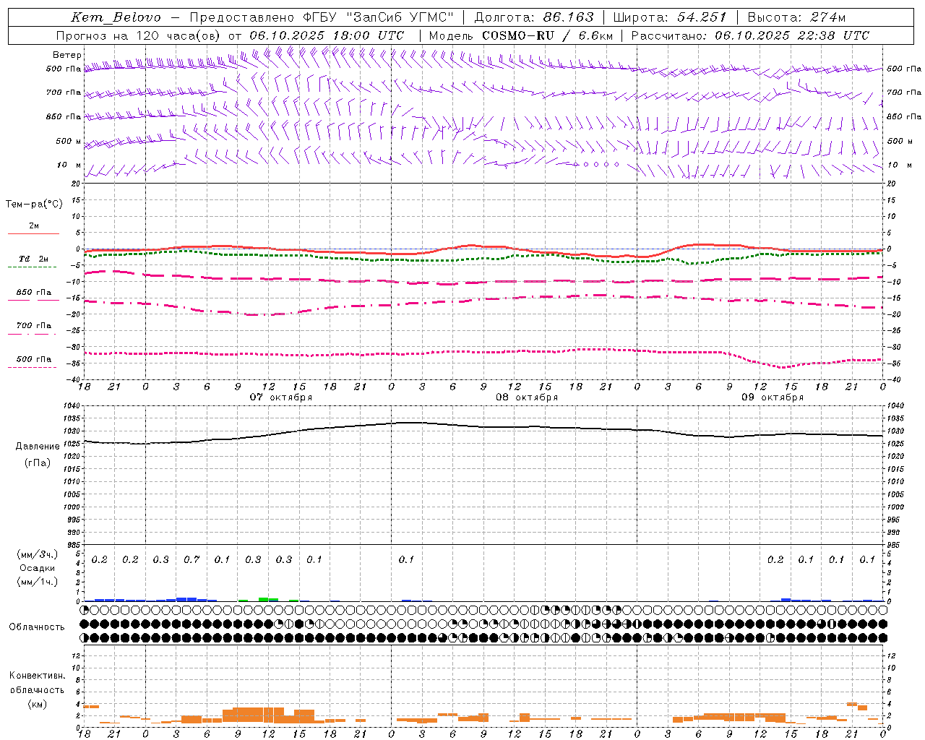The height and width of the screenshot is (740, 925).
Task: Click the Прогноз на 120 часа(ов) forecast text
Action: [x=139, y=35]
